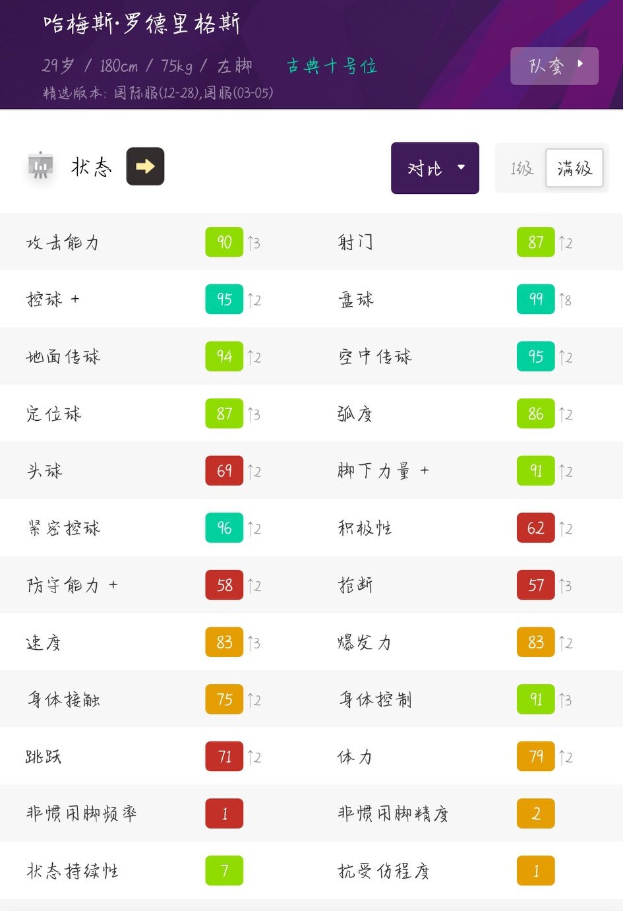Viewport: 623px width, 911px height.
Task: Expand the 队套 team kit menu
Action: point(554,66)
